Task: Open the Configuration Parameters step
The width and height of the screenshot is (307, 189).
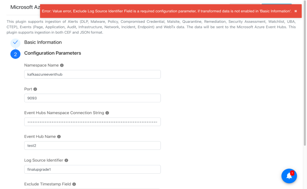Action: (x=53, y=53)
